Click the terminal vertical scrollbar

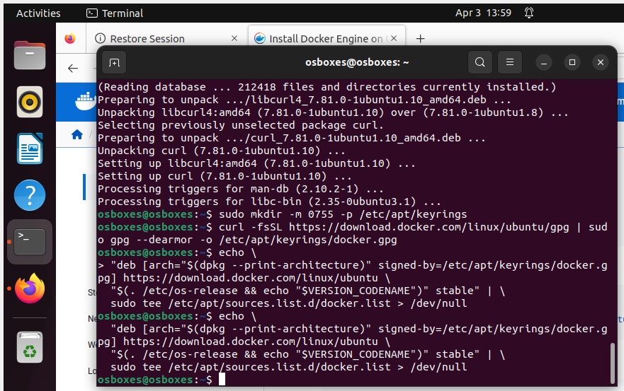pyautogui.click(x=613, y=363)
